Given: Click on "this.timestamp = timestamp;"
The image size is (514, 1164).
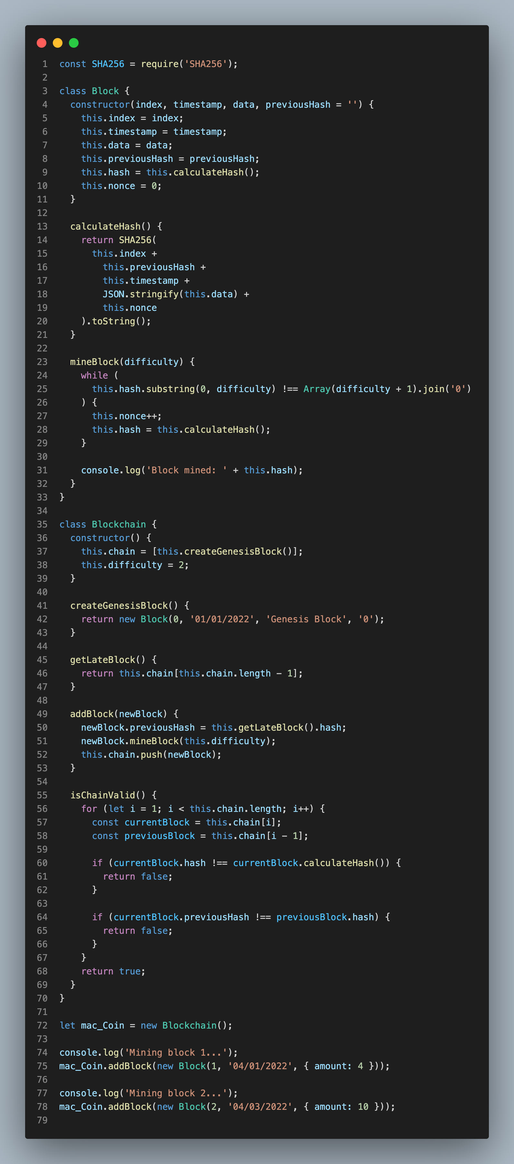Looking at the screenshot, I should point(154,132).
